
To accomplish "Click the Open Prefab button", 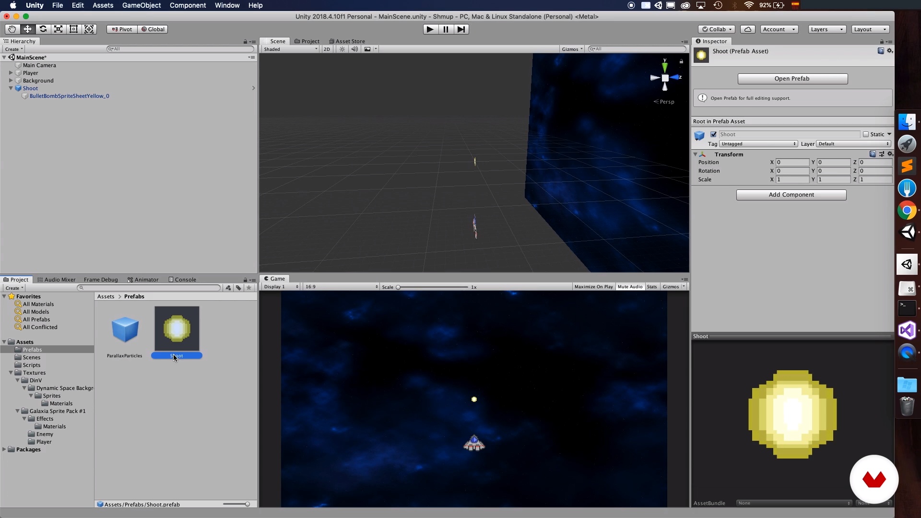I will coord(792,79).
